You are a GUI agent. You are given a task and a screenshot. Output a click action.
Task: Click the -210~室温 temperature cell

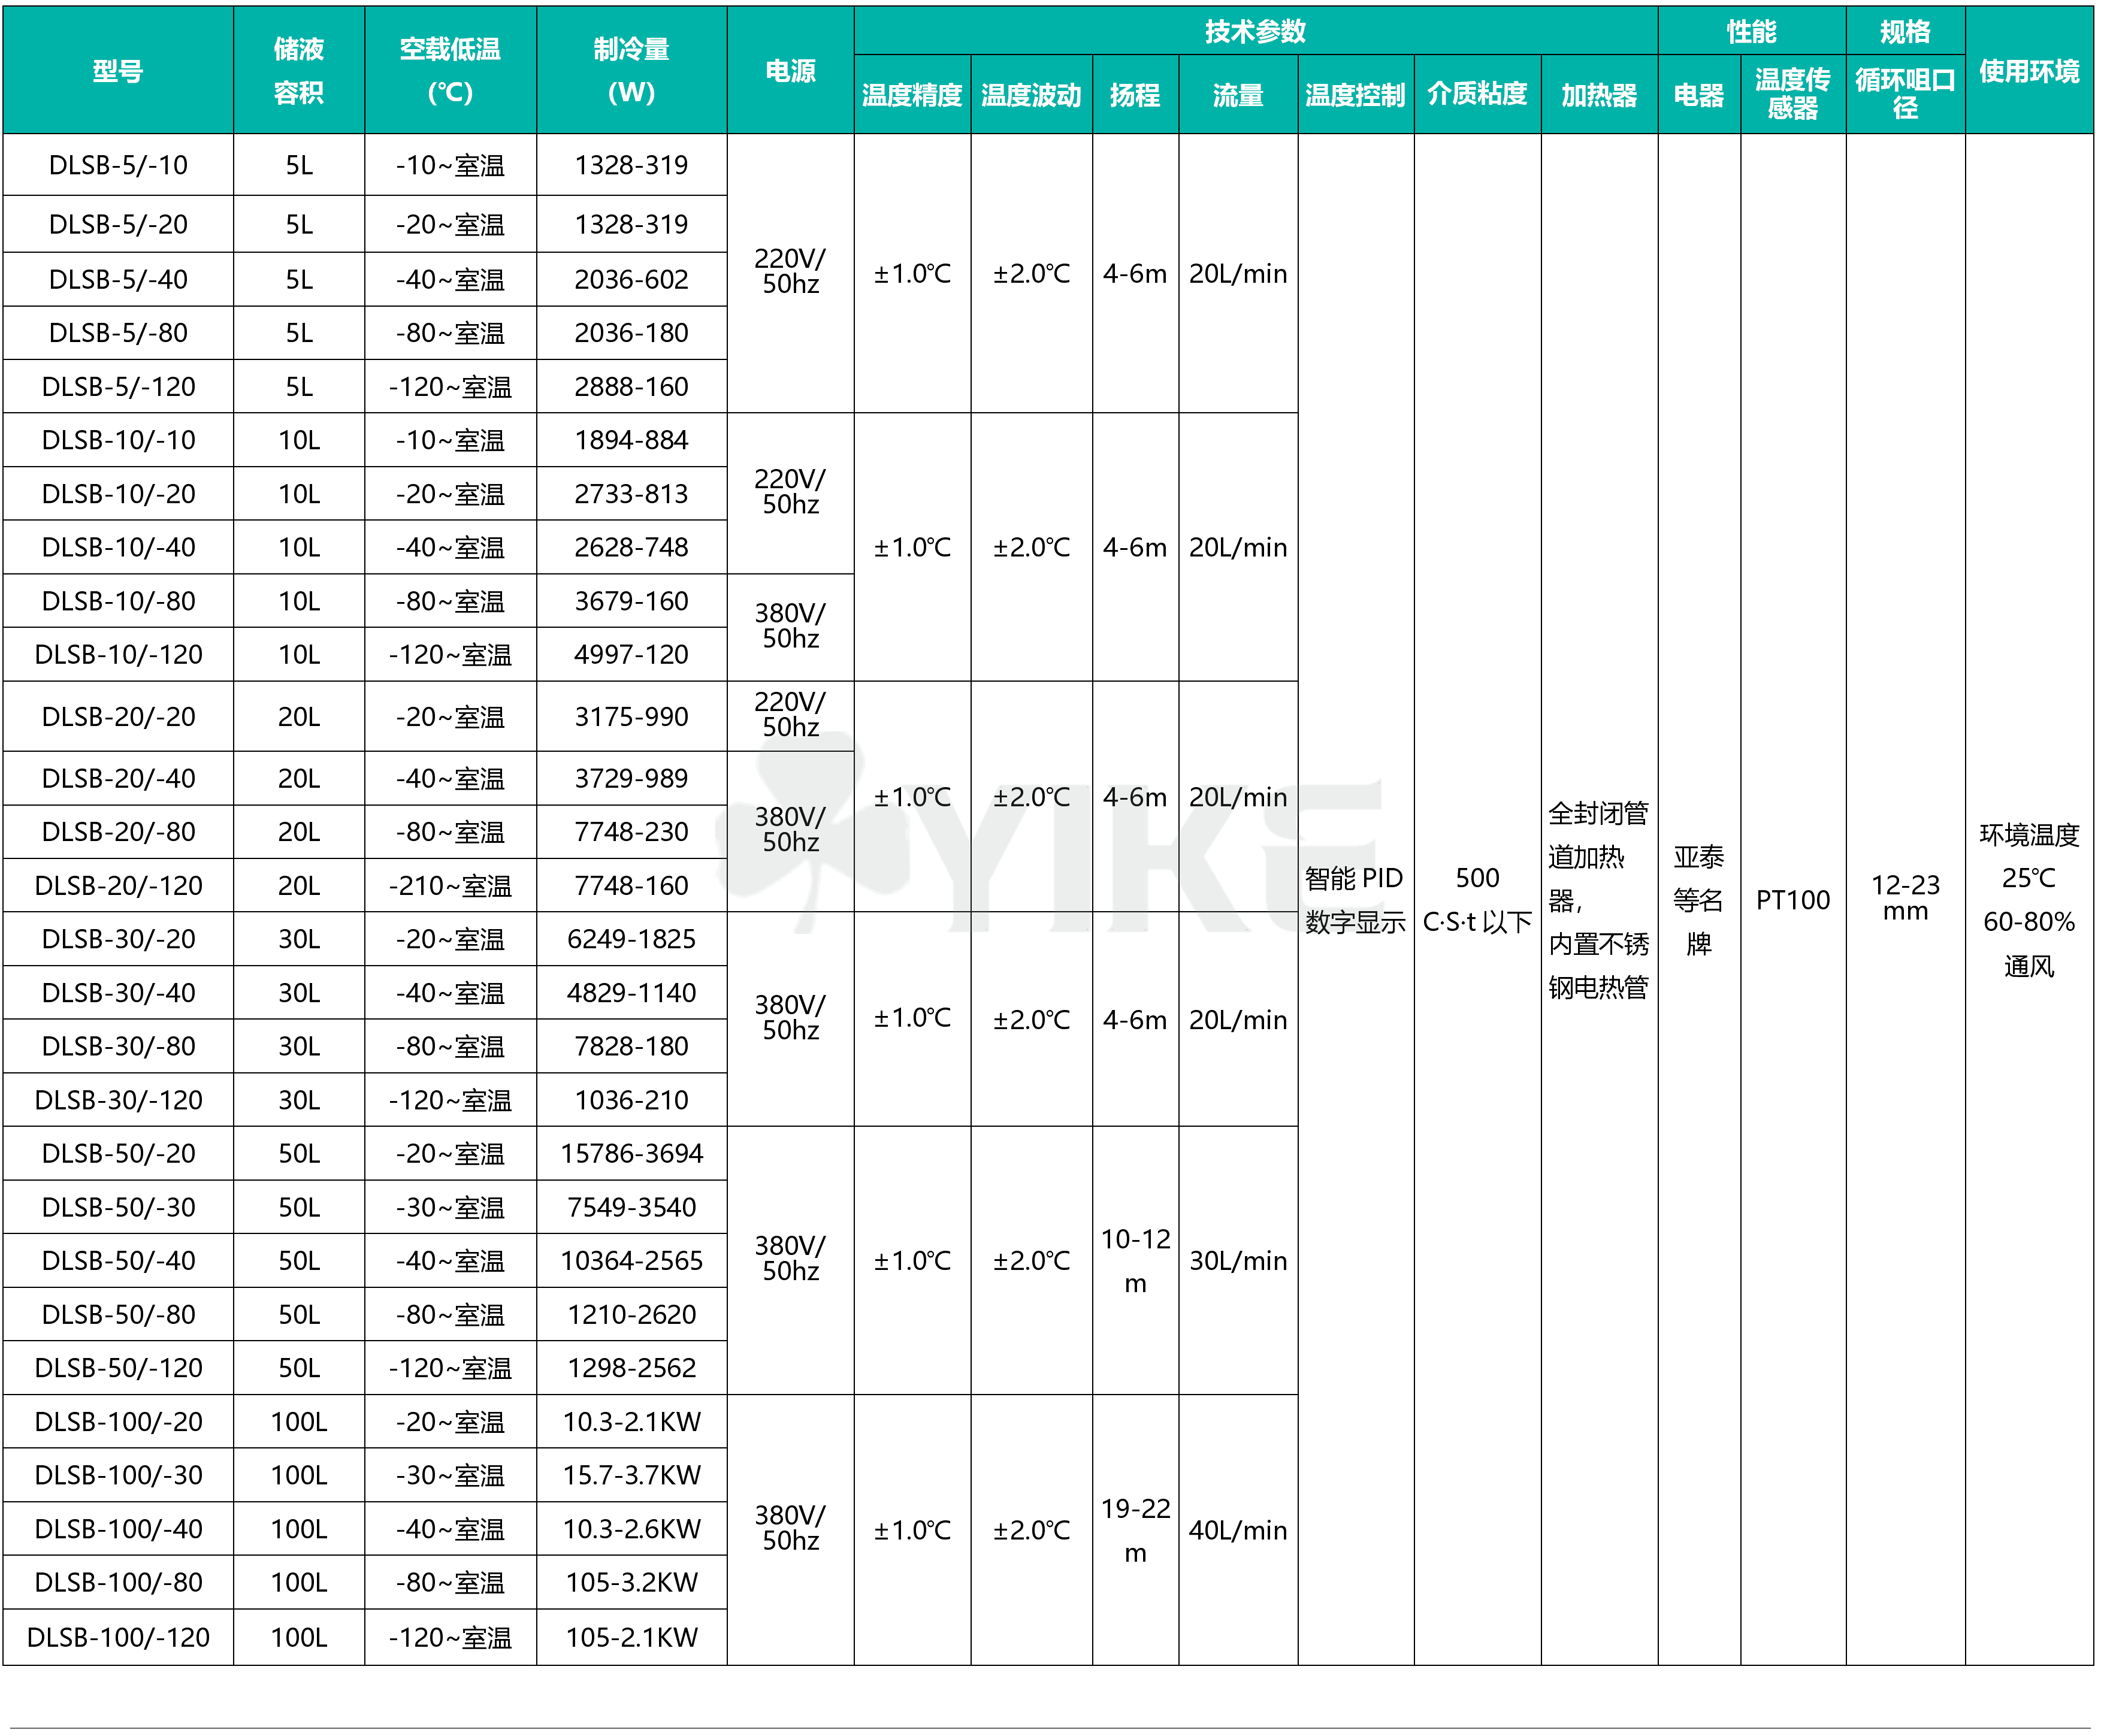(x=450, y=886)
